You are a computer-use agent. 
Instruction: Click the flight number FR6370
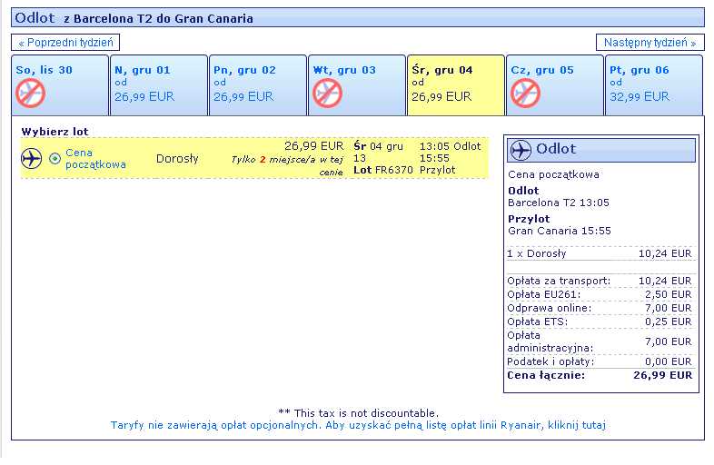coord(394,171)
